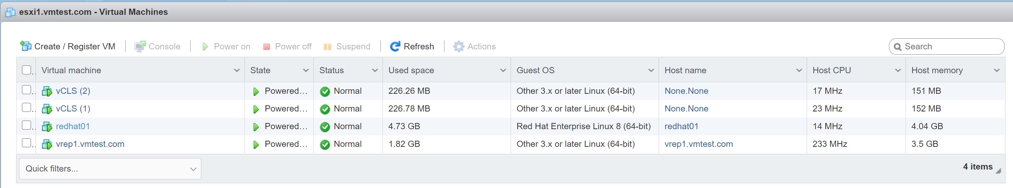Click the redhat01 VM icon
The image size is (1013, 188).
tap(47, 127)
